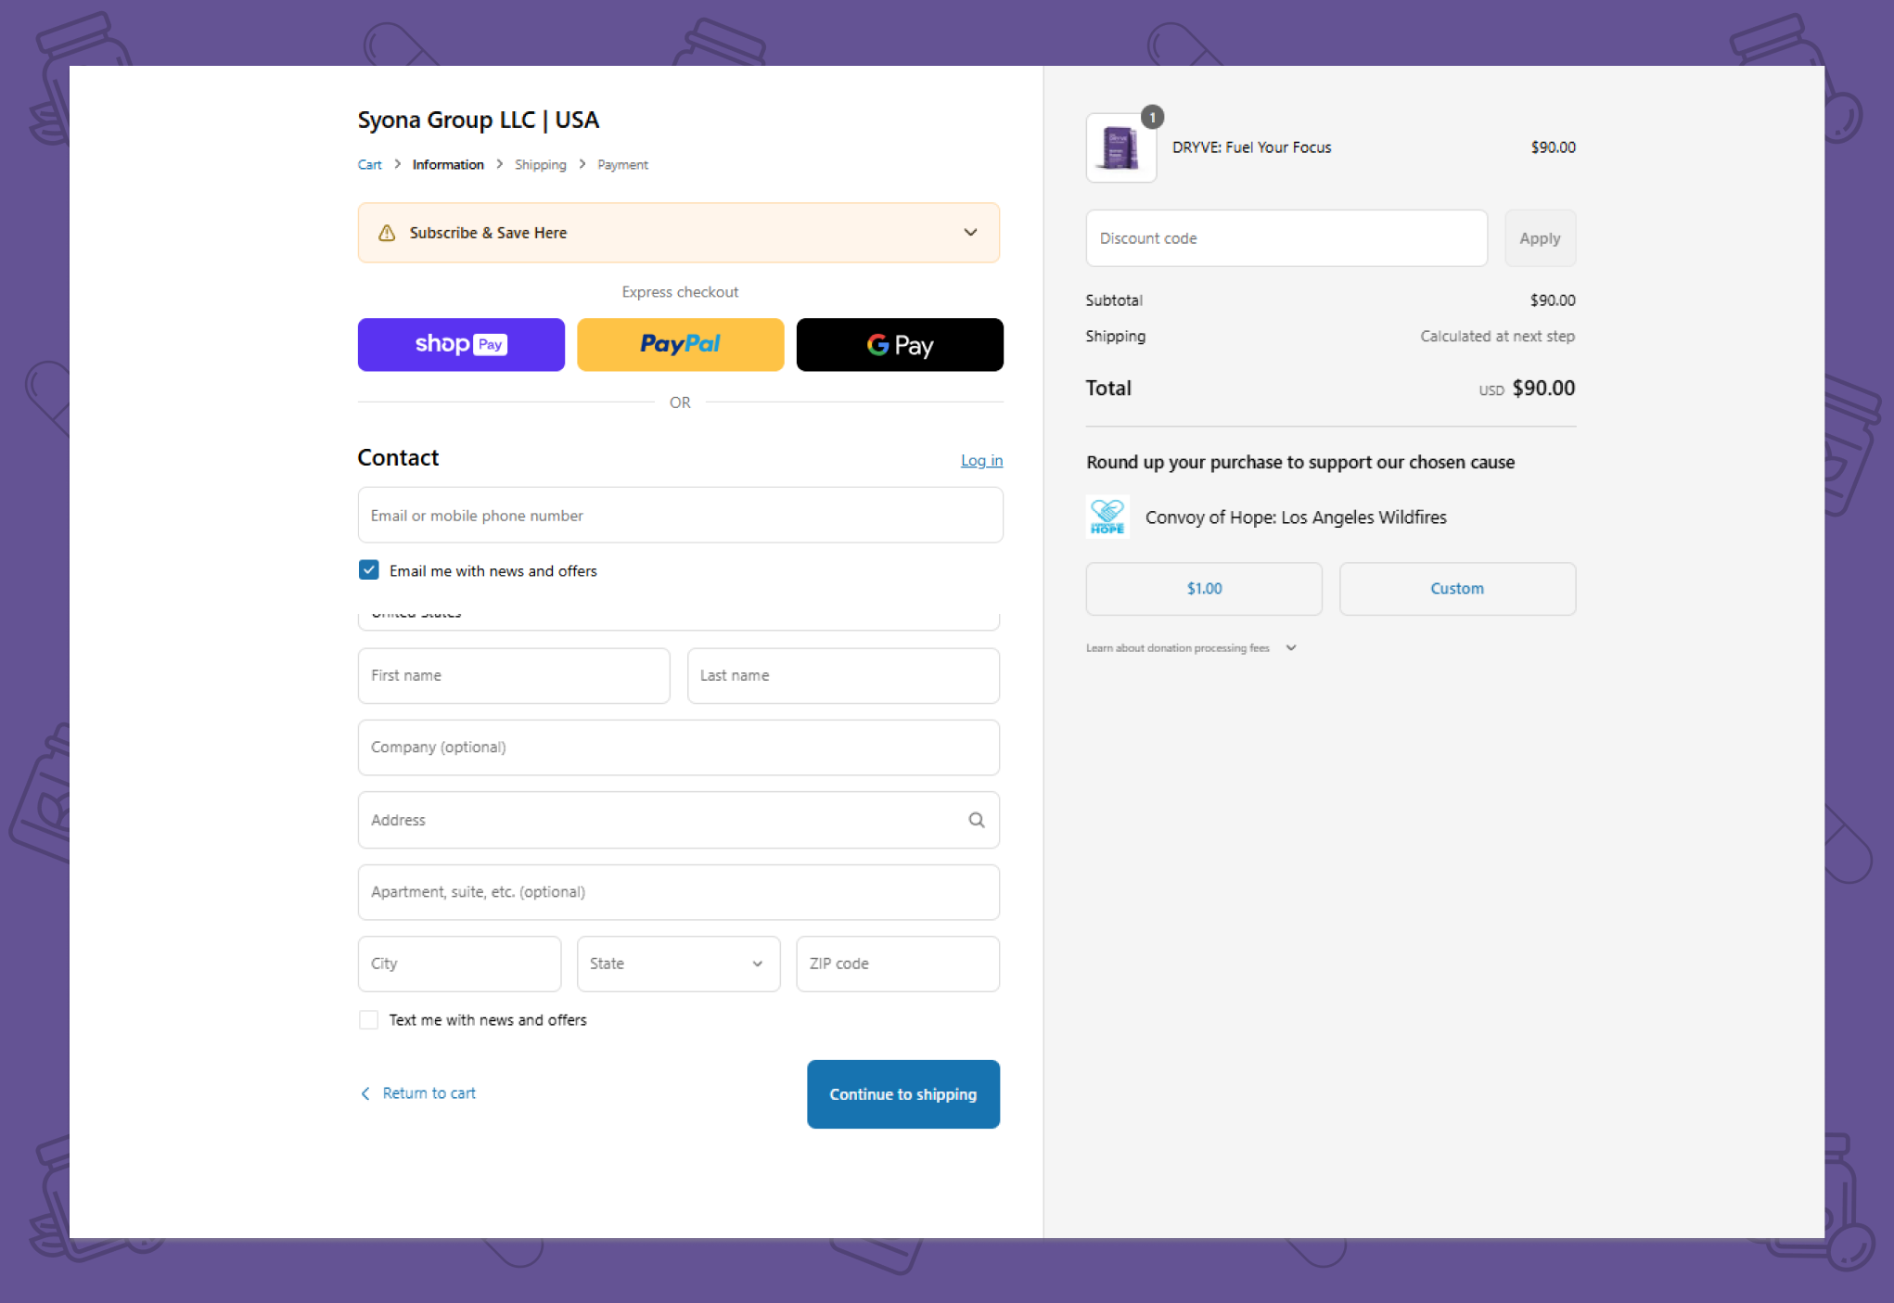Click the Log in link
Viewport: 1894px width, 1303px height.
(981, 461)
